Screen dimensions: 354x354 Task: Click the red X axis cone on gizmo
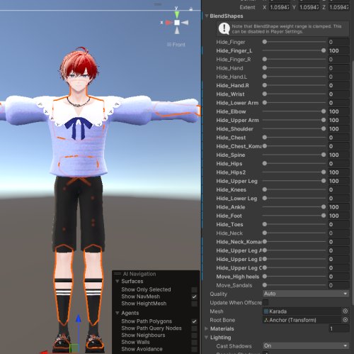click(169, 23)
